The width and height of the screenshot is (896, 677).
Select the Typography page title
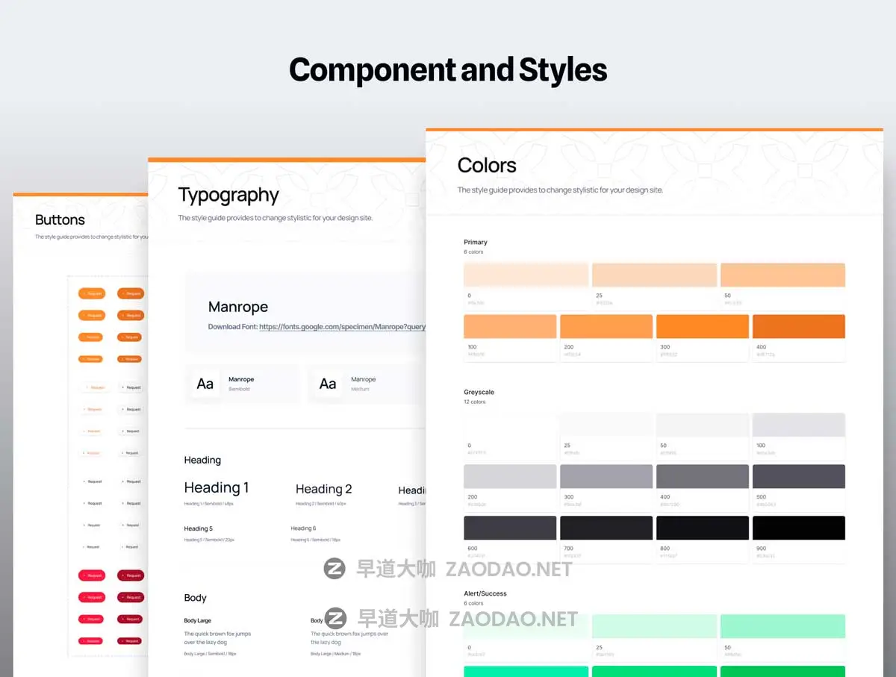228,196
